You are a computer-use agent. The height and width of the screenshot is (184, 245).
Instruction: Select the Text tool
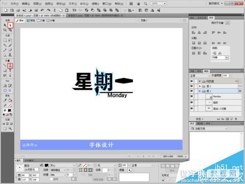(x=10, y=70)
